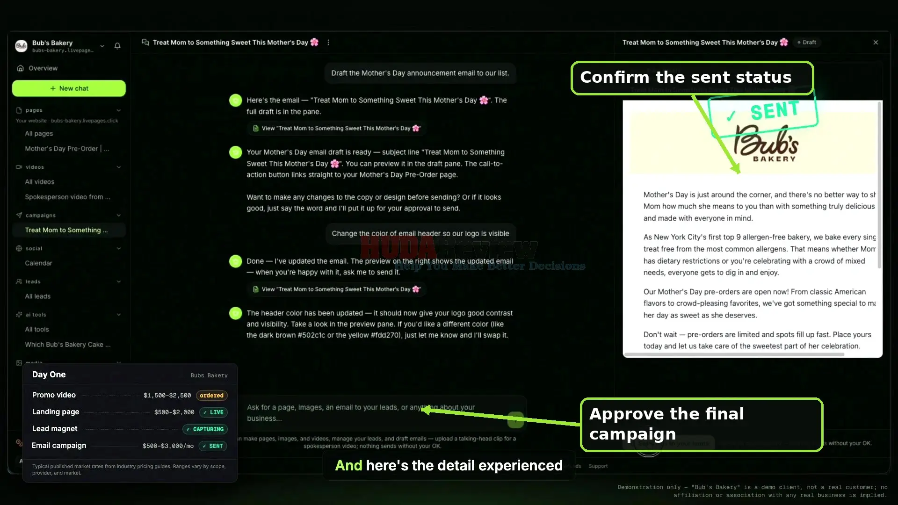
Task: Click the chat bubbles icon beside chat title
Action: tap(145, 42)
